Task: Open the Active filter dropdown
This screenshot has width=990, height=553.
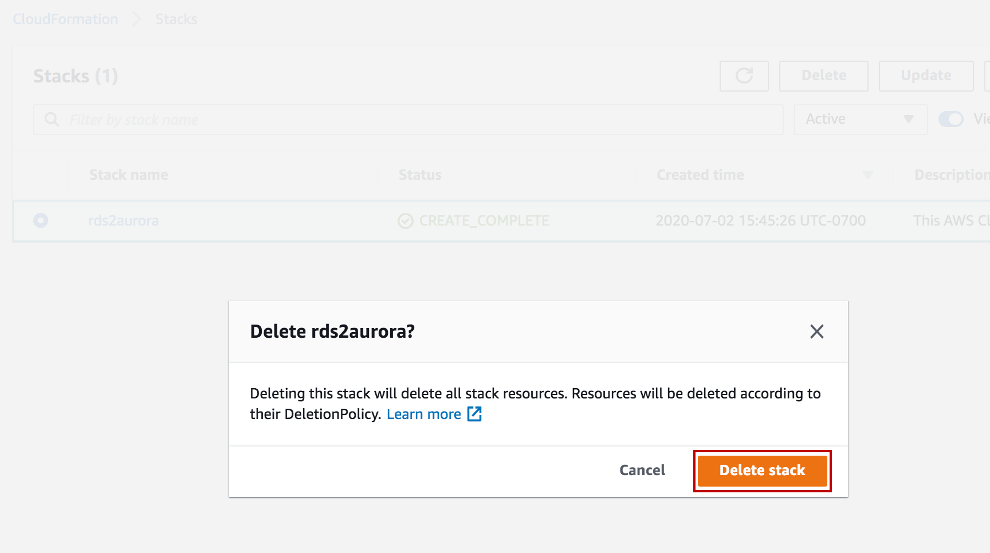Action: (861, 120)
